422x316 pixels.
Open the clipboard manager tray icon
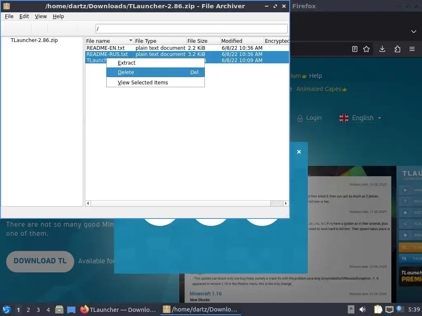(378, 309)
